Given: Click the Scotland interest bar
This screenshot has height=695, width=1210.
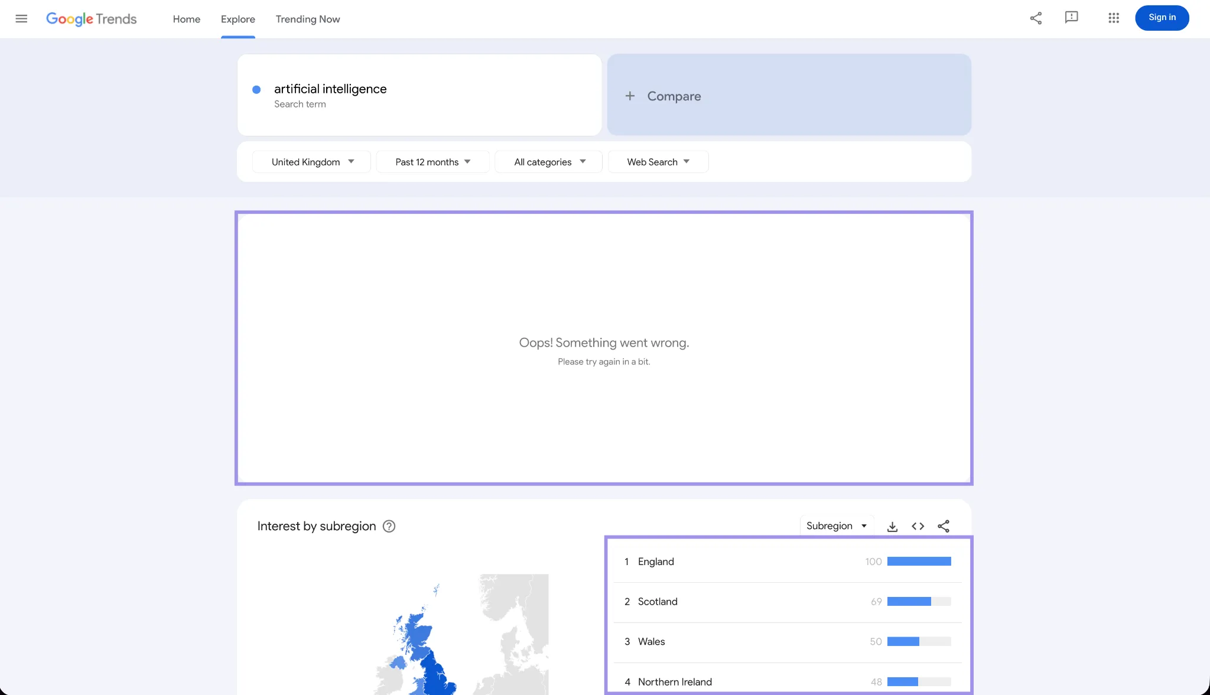Looking at the screenshot, I should pyautogui.click(x=919, y=602).
